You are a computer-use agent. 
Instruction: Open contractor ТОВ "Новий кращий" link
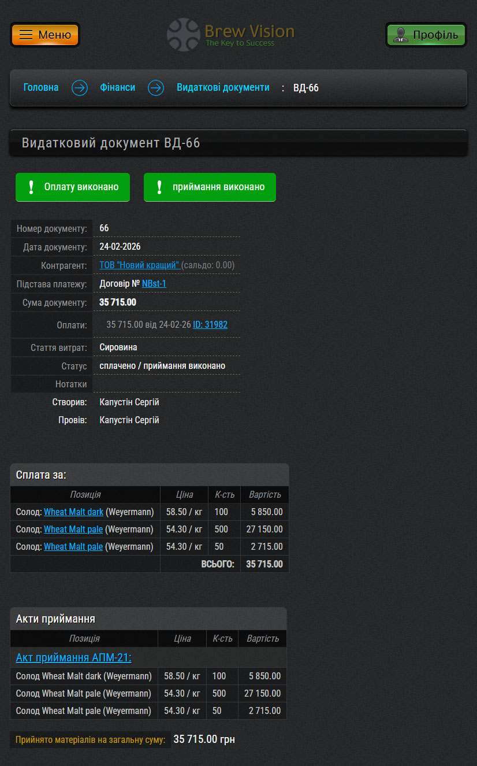(139, 265)
